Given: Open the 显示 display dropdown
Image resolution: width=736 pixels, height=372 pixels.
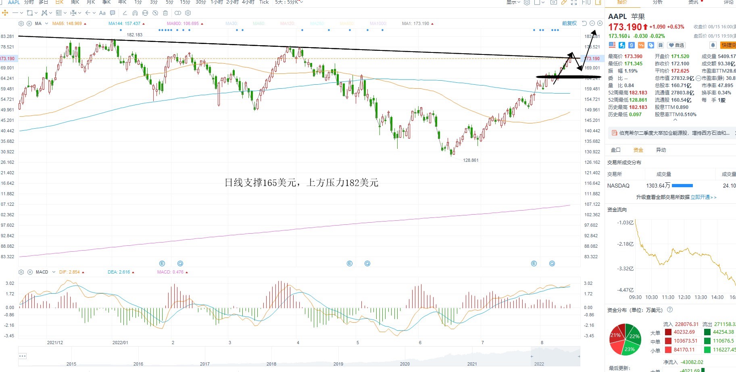Looking at the screenshot, I should tap(513, 2).
